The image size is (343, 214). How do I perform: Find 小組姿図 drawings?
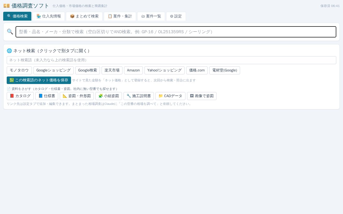[x=109, y=96]
